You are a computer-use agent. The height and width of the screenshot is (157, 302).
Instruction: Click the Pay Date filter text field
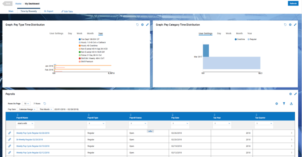click(x=180, y=127)
